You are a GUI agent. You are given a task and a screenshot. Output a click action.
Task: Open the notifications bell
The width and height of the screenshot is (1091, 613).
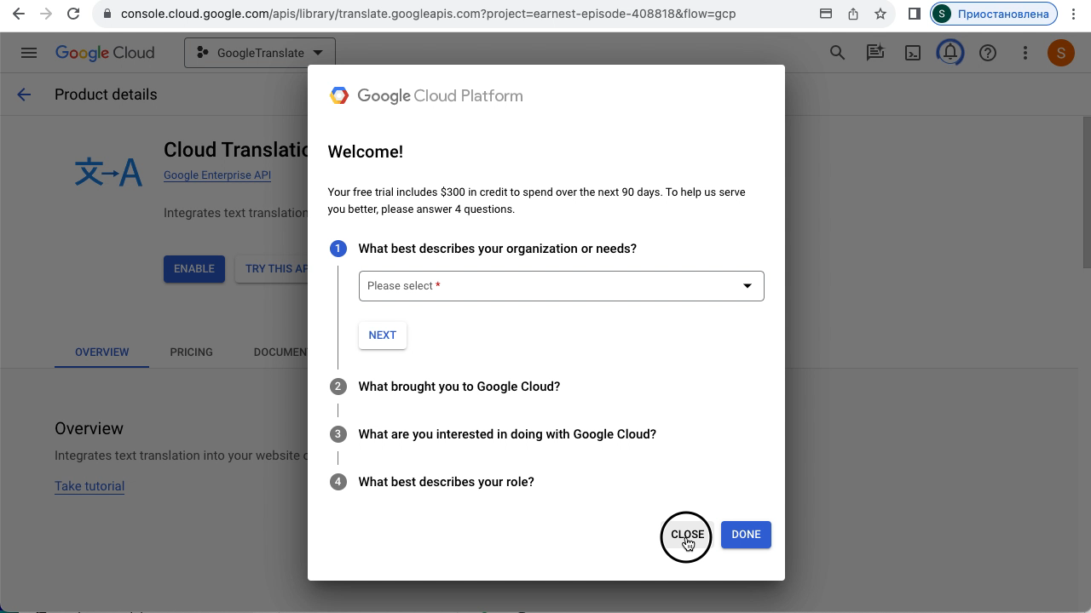950,53
